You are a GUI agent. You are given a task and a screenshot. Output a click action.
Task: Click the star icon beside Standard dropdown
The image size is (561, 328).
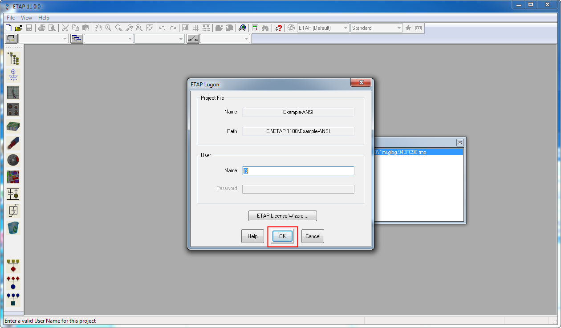tap(408, 28)
